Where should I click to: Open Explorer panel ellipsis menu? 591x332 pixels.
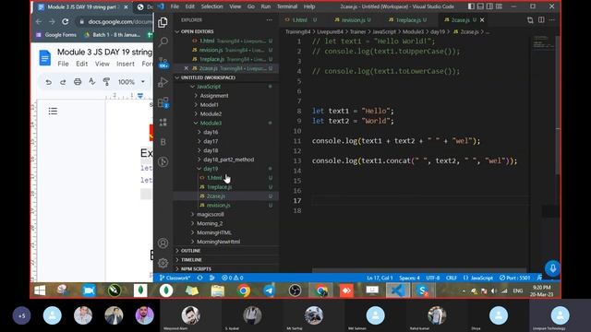[x=269, y=20]
